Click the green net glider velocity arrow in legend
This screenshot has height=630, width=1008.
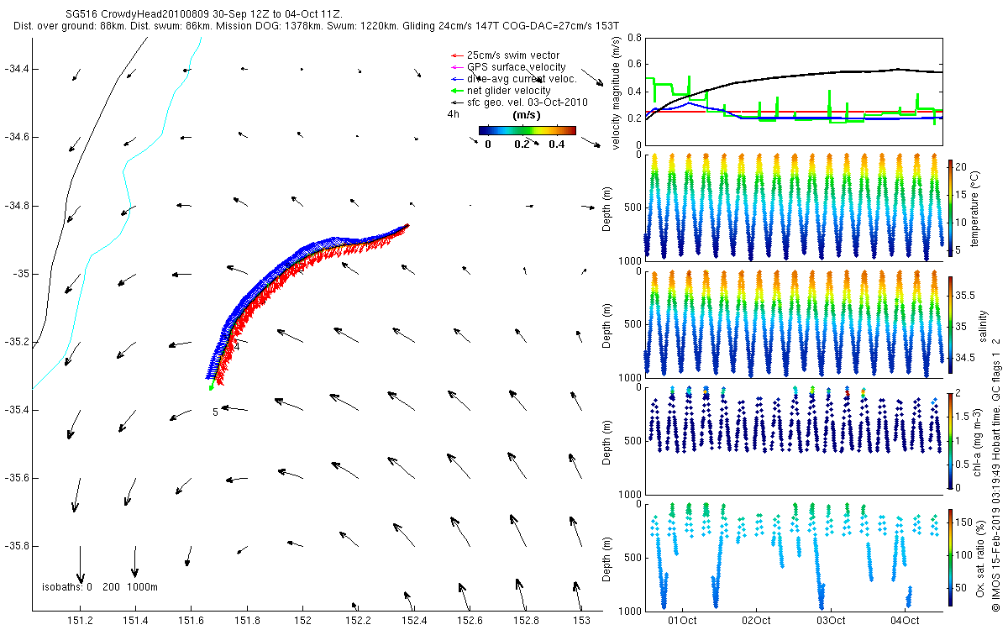[x=457, y=91]
